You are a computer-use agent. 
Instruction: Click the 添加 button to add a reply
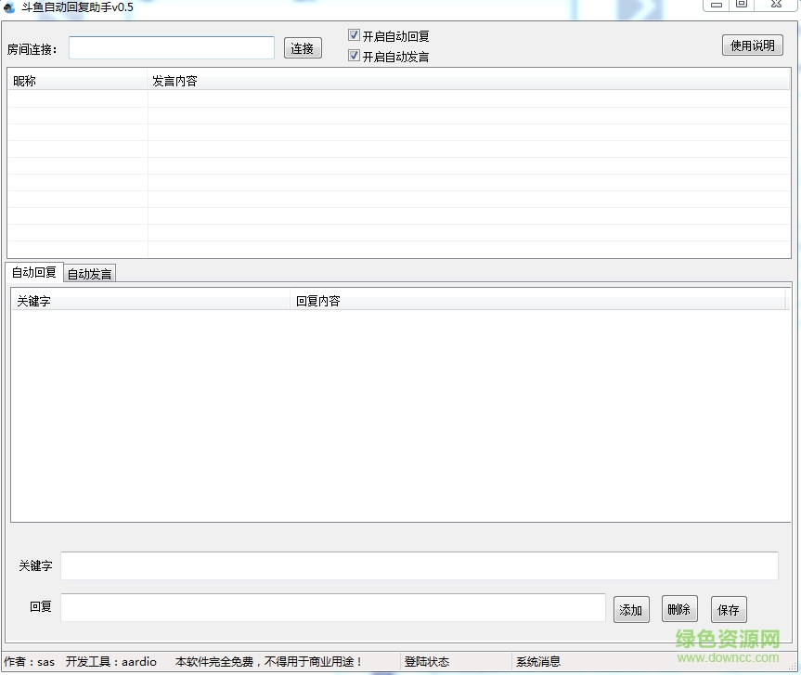[631, 609]
